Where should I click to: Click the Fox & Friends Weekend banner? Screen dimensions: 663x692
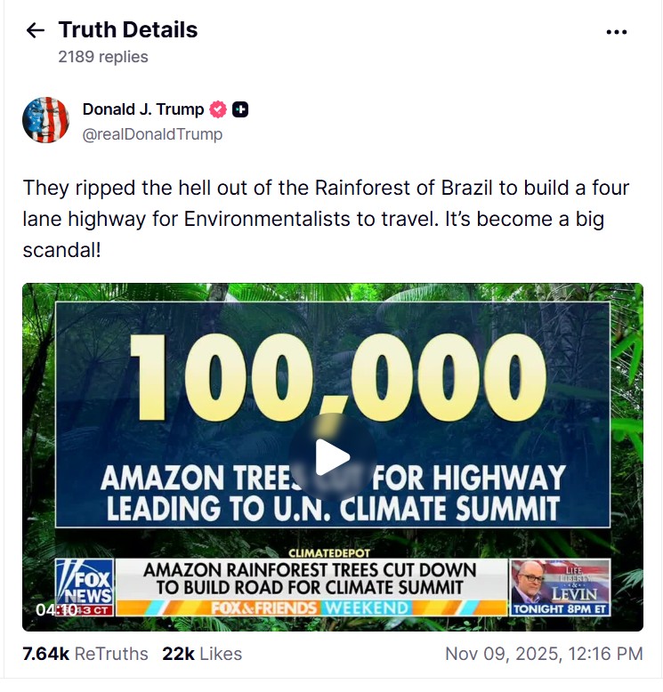pos(309,608)
